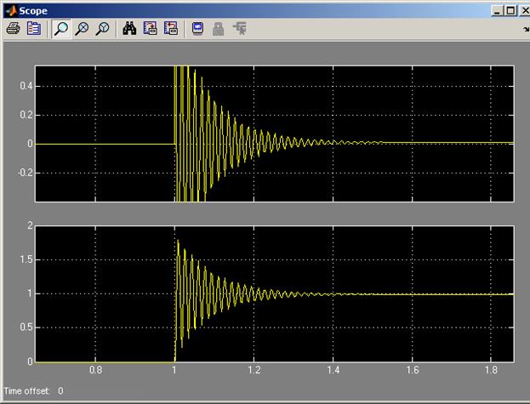The height and width of the screenshot is (404, 530).
Task: Click the x-axis label 1.2
Action: (254, 370)
